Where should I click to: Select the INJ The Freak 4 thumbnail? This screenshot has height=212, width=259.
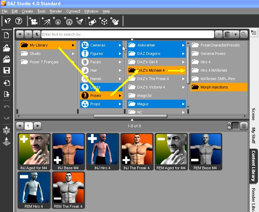137,151
